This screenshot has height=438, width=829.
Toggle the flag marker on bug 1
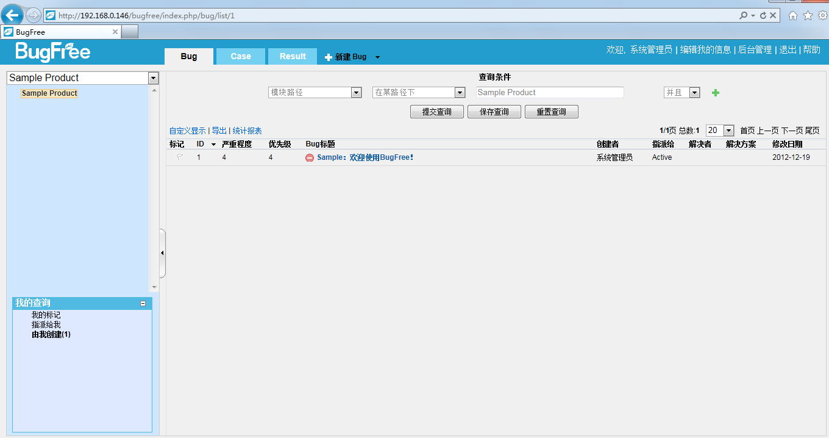click(x=180, y=157)
